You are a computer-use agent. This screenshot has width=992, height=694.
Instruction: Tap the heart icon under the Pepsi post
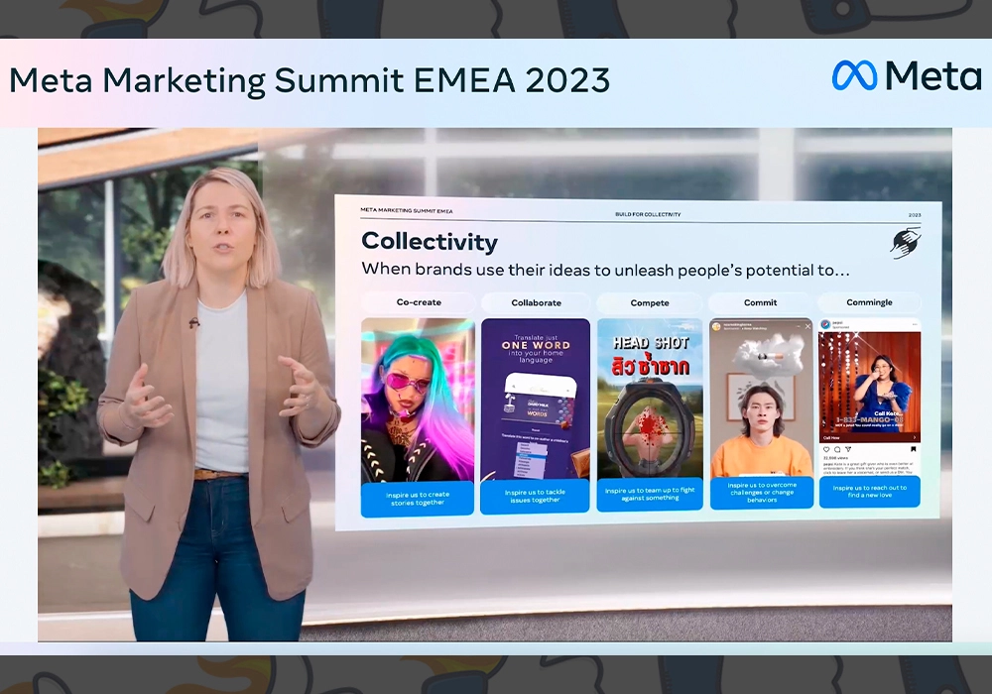[x=825, y=449]
